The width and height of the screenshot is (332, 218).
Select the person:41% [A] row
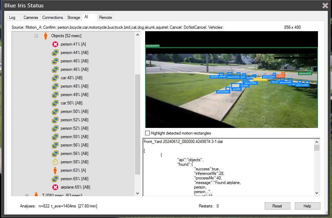pyautogui.click(x=73, y=44)
